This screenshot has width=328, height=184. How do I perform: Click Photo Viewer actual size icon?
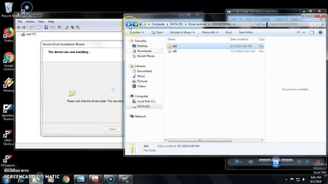coord(251,162)
